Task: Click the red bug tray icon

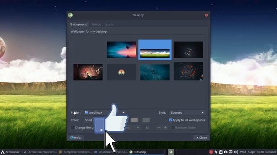Action: [x=211, y=152]
